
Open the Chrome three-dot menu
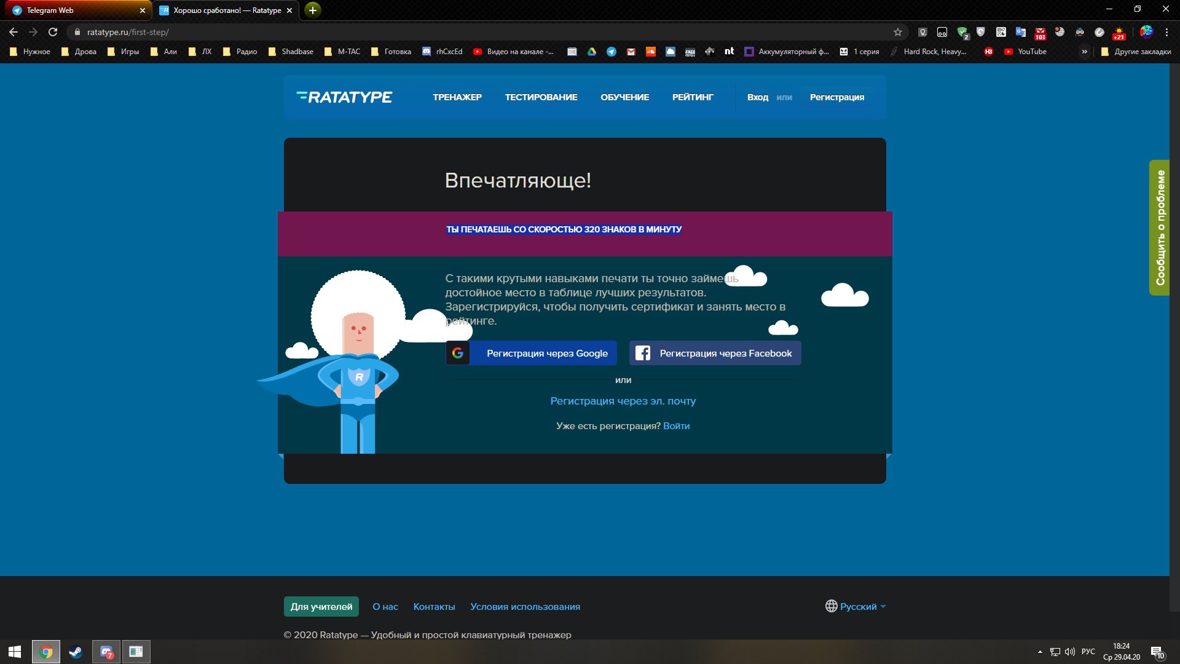point(1166,32)
